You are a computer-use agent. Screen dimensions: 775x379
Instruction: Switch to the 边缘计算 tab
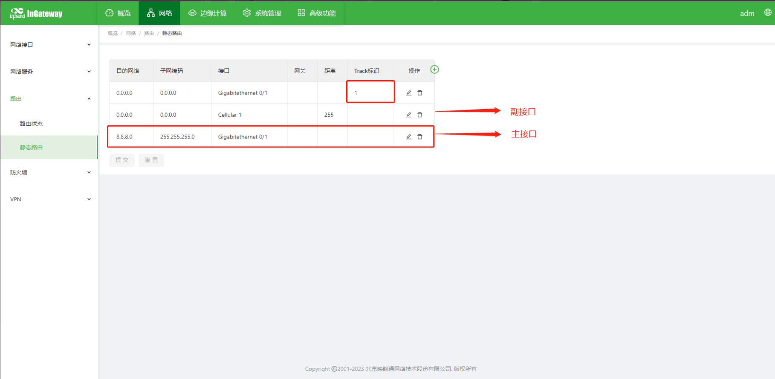point(208,13)
